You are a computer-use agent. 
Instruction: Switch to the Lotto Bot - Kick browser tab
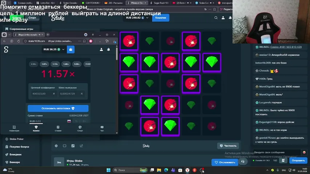[x=46, y=3]
